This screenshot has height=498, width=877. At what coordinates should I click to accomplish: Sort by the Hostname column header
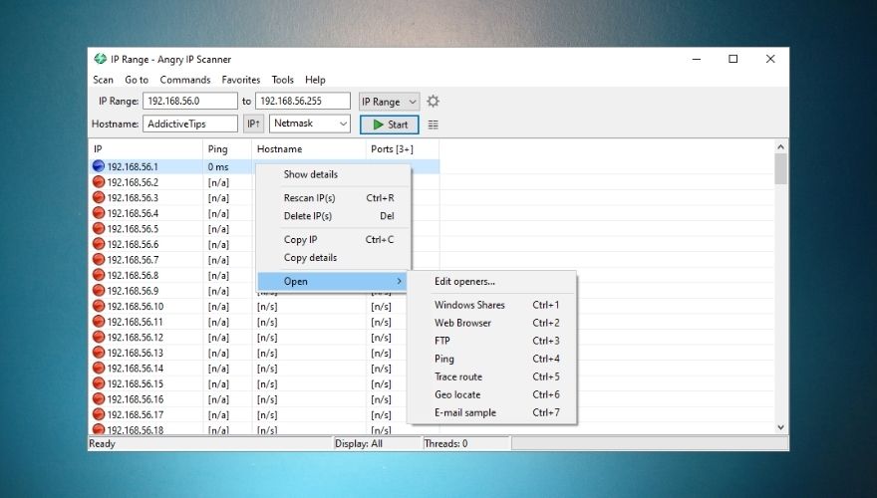pyautogui.click(x=309, y=149)
